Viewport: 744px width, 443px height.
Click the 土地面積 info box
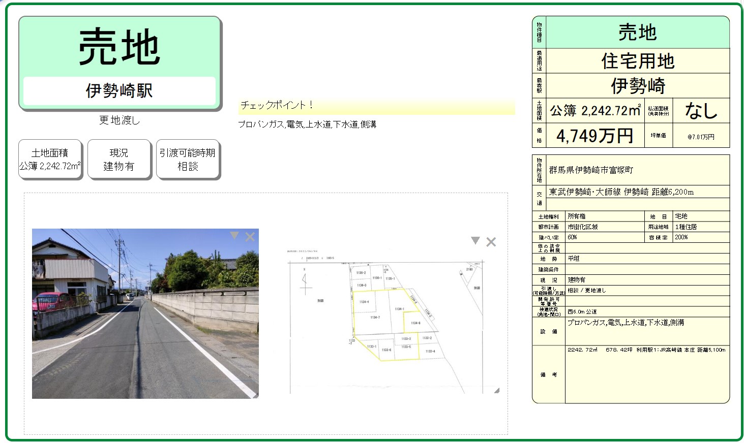[x=50, y=160]
